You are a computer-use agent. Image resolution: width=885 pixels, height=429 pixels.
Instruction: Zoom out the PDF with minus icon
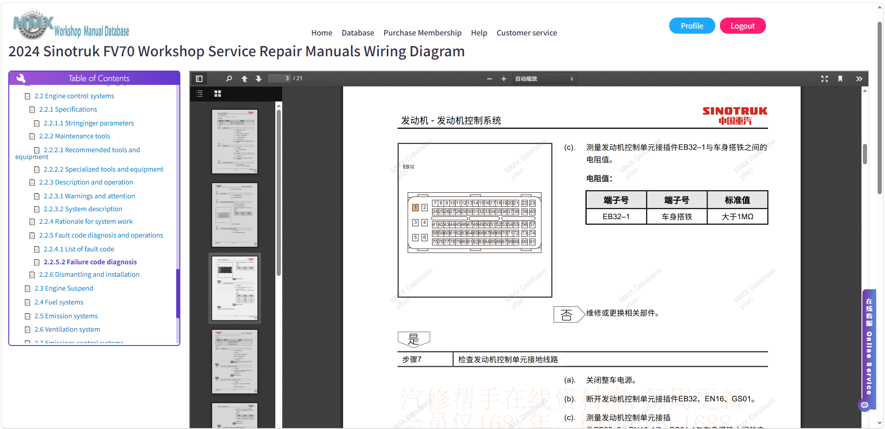(x=489, y=79)
